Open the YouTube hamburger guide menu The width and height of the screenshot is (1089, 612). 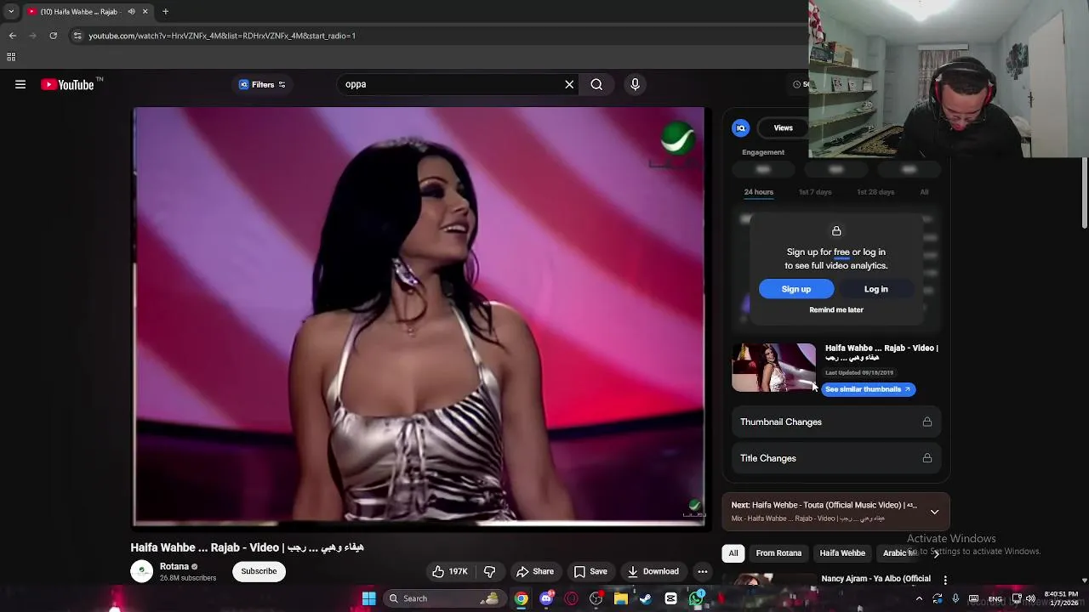pyautogui.click(x=20, y=84)
